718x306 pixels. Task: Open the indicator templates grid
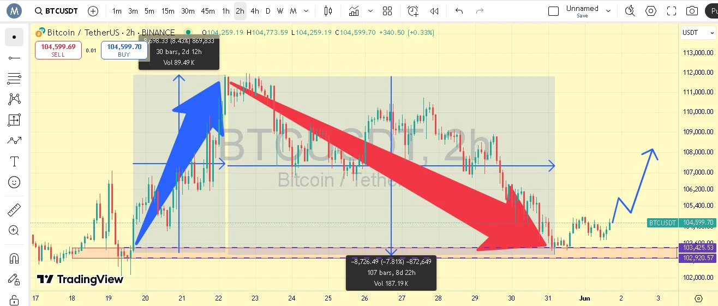point(387,11)
